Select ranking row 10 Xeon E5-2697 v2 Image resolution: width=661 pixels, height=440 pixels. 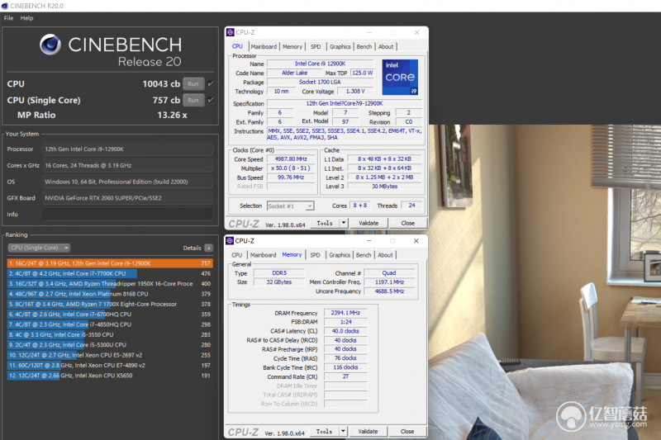coord(110,355)
